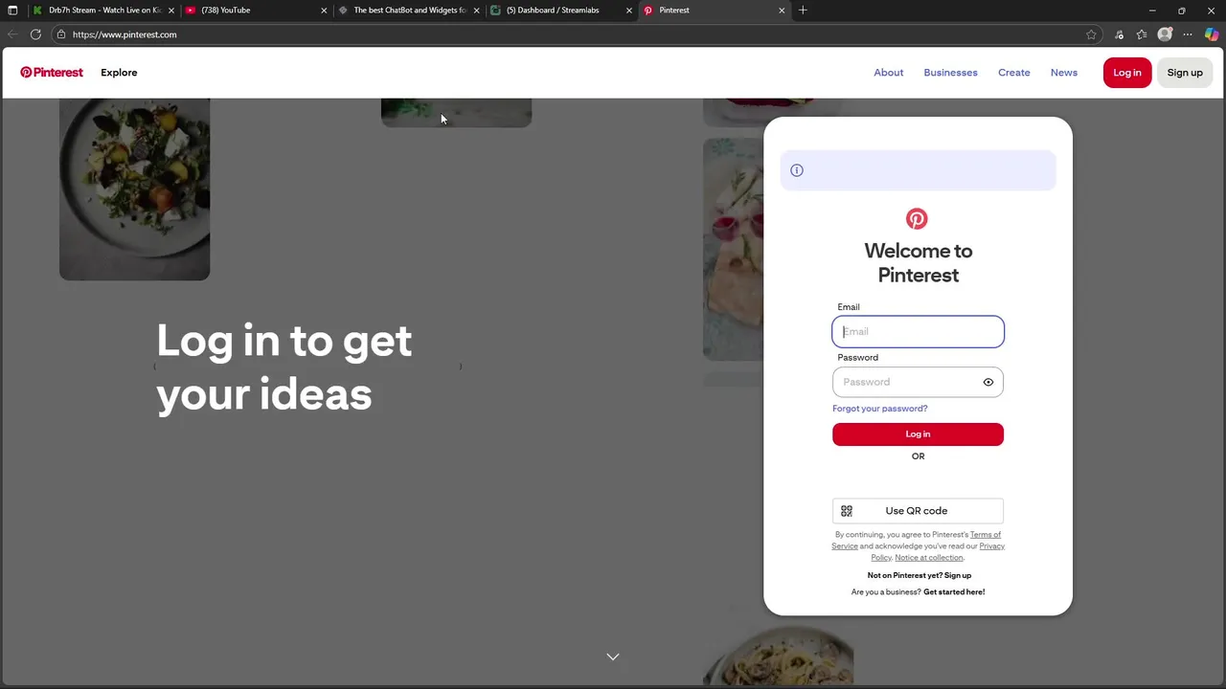Open the browser profile avatar
This screenshot has height=689, width=1226.
point(1165,34)
